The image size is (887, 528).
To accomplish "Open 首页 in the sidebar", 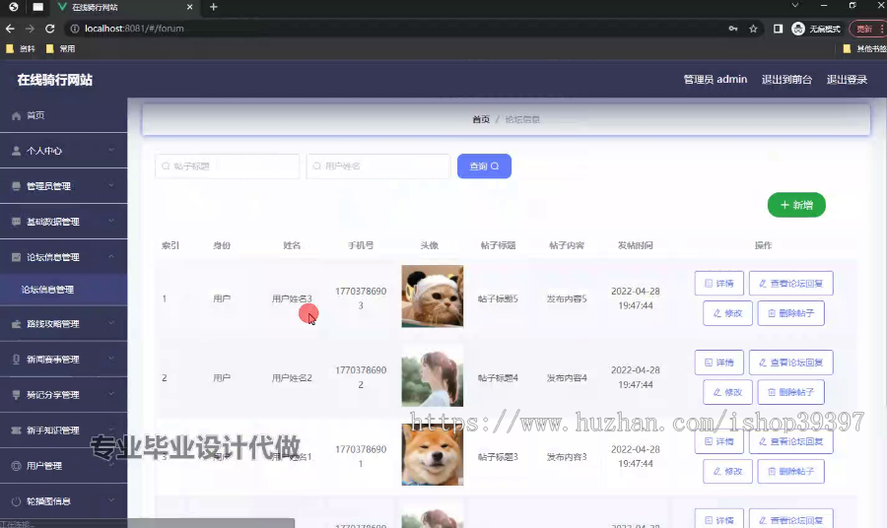I will pyautogui.click(x=63, y=115).
